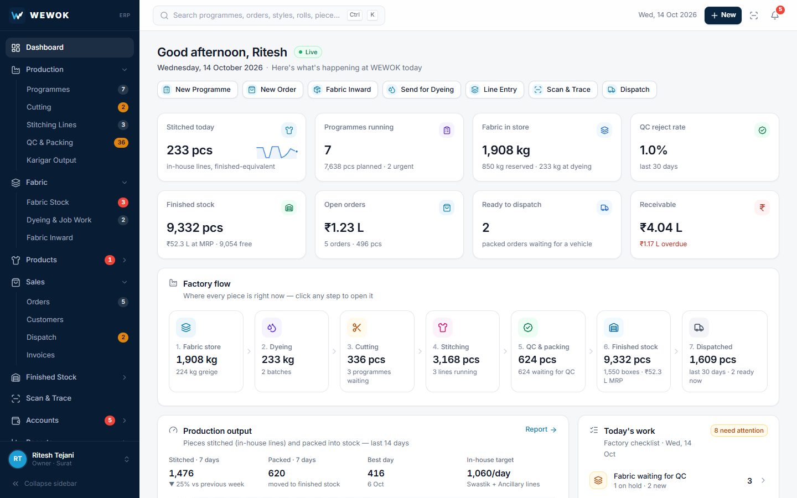Click the stitched today sparkline chart
Viewport: 797px width, 498px height.
tap(277, 152)
